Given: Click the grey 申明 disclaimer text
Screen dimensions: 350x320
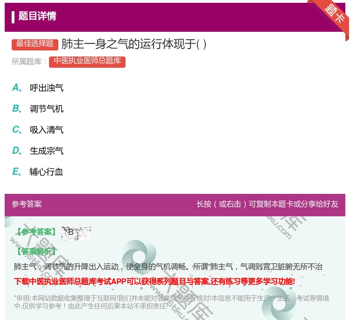Looking at the screenshot, I should [x=171, y=302].
